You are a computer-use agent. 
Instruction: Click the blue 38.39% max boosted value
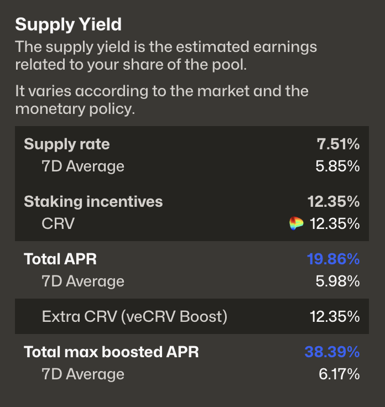[332, 352]
